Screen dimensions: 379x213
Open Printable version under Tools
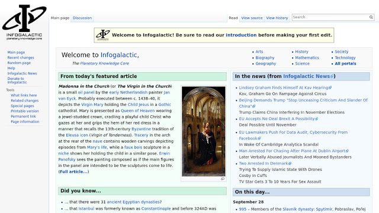click(x=25, y=111)
